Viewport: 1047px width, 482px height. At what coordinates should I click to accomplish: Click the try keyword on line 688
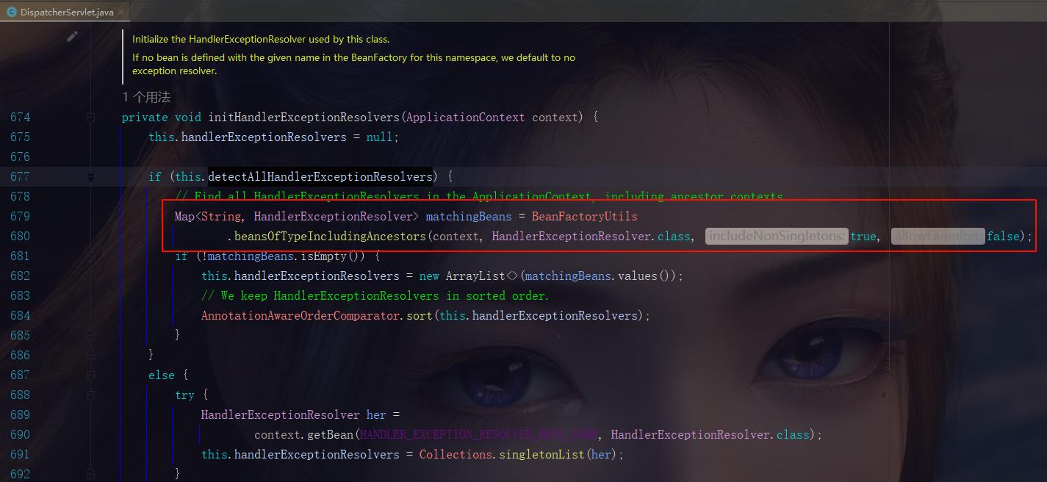coord(184,395)
